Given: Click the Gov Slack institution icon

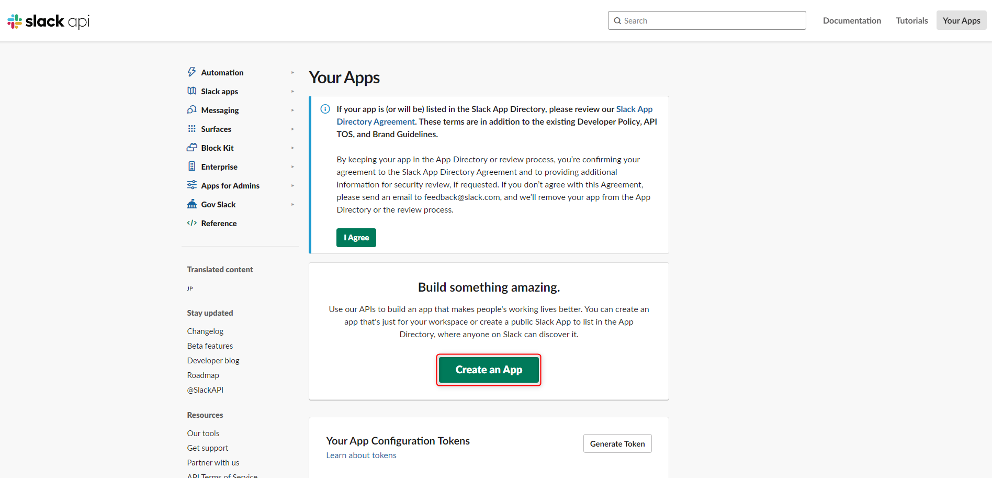Looking at the screenshot, I should (x=192, y=204).
